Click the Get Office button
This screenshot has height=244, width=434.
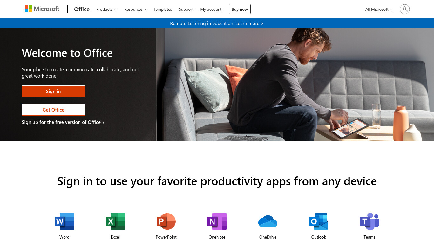[x=53, y=110]
